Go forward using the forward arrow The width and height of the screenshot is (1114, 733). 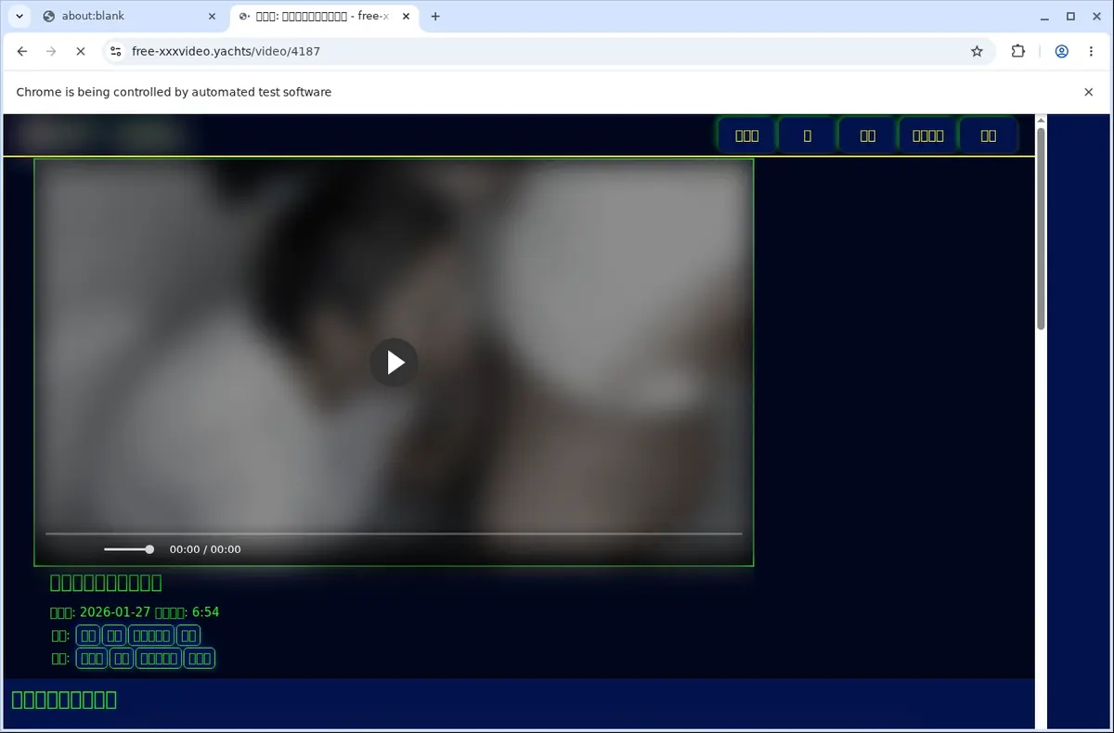[x=51, y=51]
